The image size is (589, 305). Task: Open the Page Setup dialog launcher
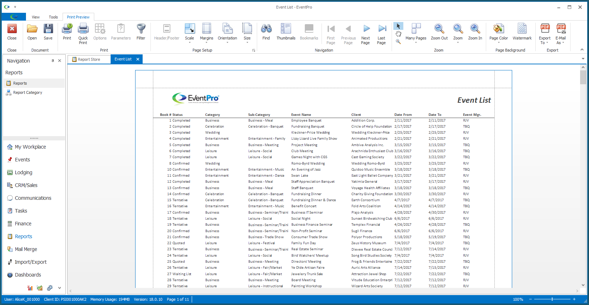tap(254, 50)
